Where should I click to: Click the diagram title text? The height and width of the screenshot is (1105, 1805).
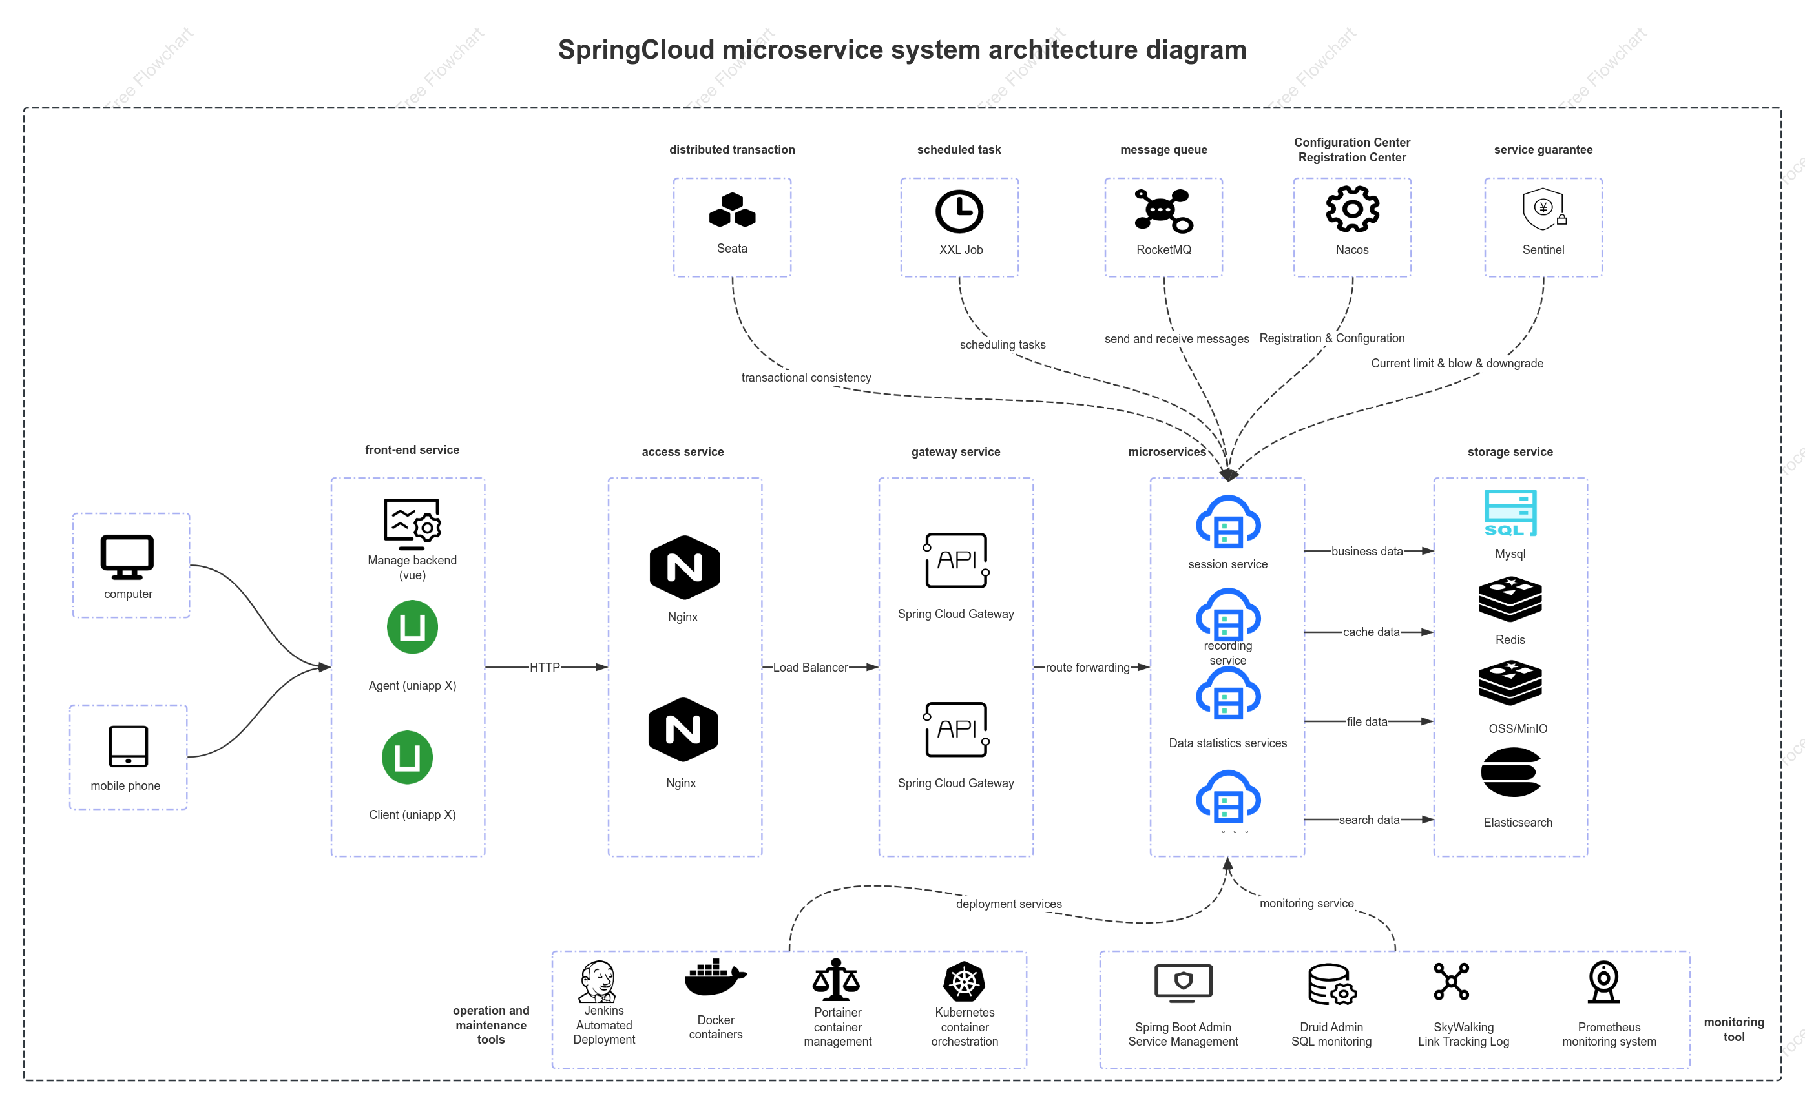[x=902, y=50]
